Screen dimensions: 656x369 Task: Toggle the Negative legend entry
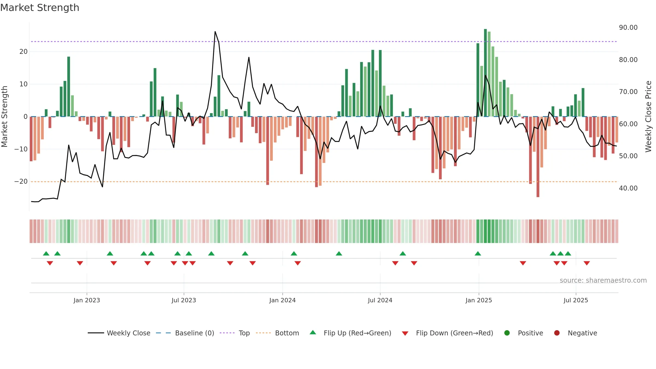(x=575, y=333)
